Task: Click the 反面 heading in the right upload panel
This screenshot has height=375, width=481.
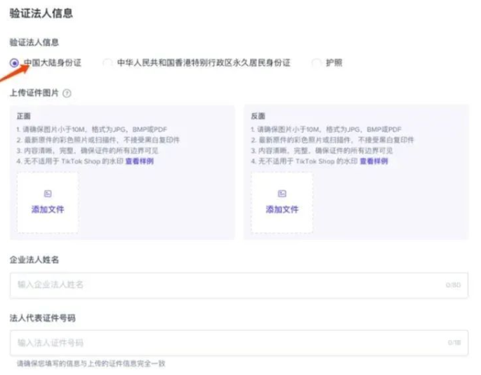Action: 258,116
